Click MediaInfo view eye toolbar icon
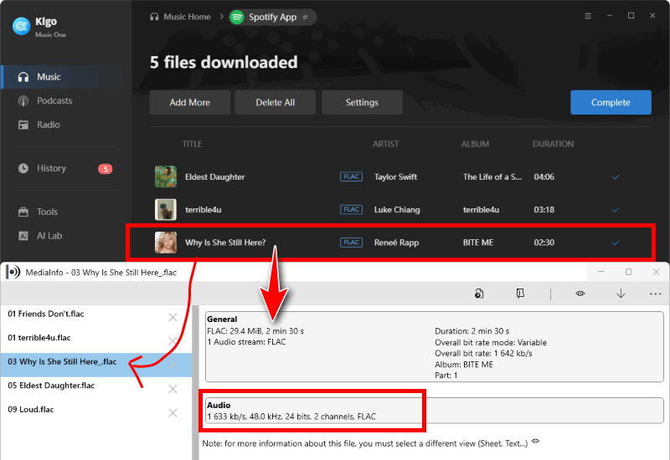The image size is (670, 460). tap(580, 294)
